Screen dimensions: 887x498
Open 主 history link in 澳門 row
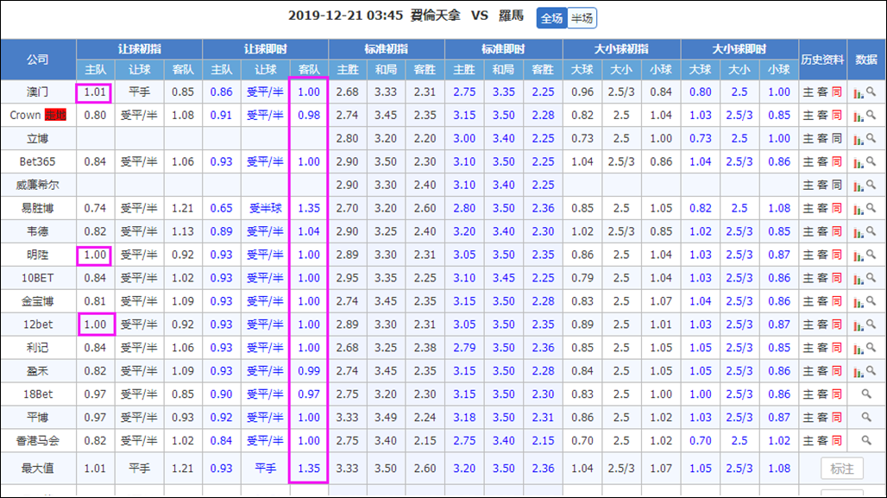click(x=808, y=92)
